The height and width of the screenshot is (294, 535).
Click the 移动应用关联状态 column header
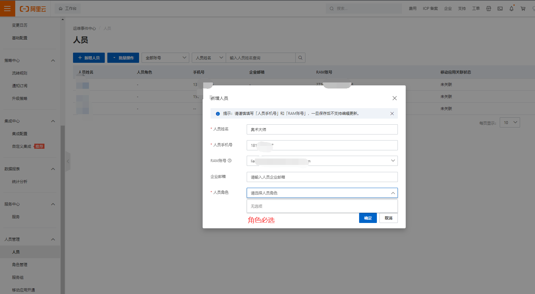(x=456, y=72)
